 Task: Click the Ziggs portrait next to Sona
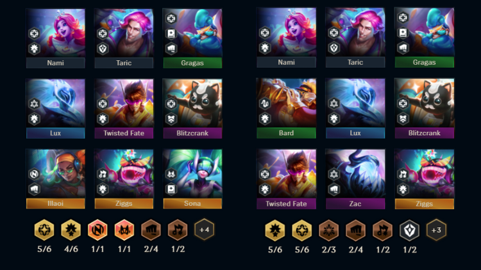point(124,173)
